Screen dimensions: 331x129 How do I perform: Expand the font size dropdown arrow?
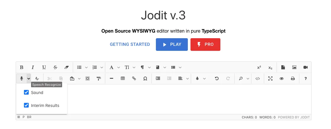tap(134, 67)
